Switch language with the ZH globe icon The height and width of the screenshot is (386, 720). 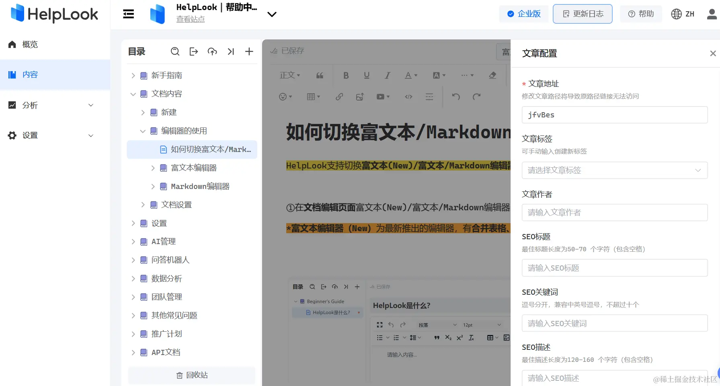[x=683, y=14]
